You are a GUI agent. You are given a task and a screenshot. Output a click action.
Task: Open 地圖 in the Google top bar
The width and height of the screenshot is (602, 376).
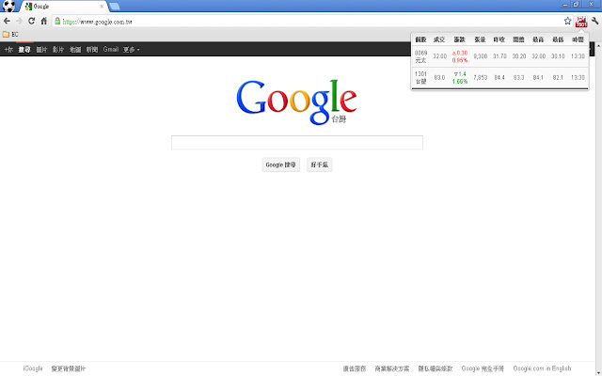point(75,50)
